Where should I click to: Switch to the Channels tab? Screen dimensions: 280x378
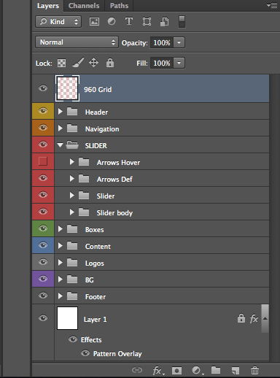tap(84, 6)
